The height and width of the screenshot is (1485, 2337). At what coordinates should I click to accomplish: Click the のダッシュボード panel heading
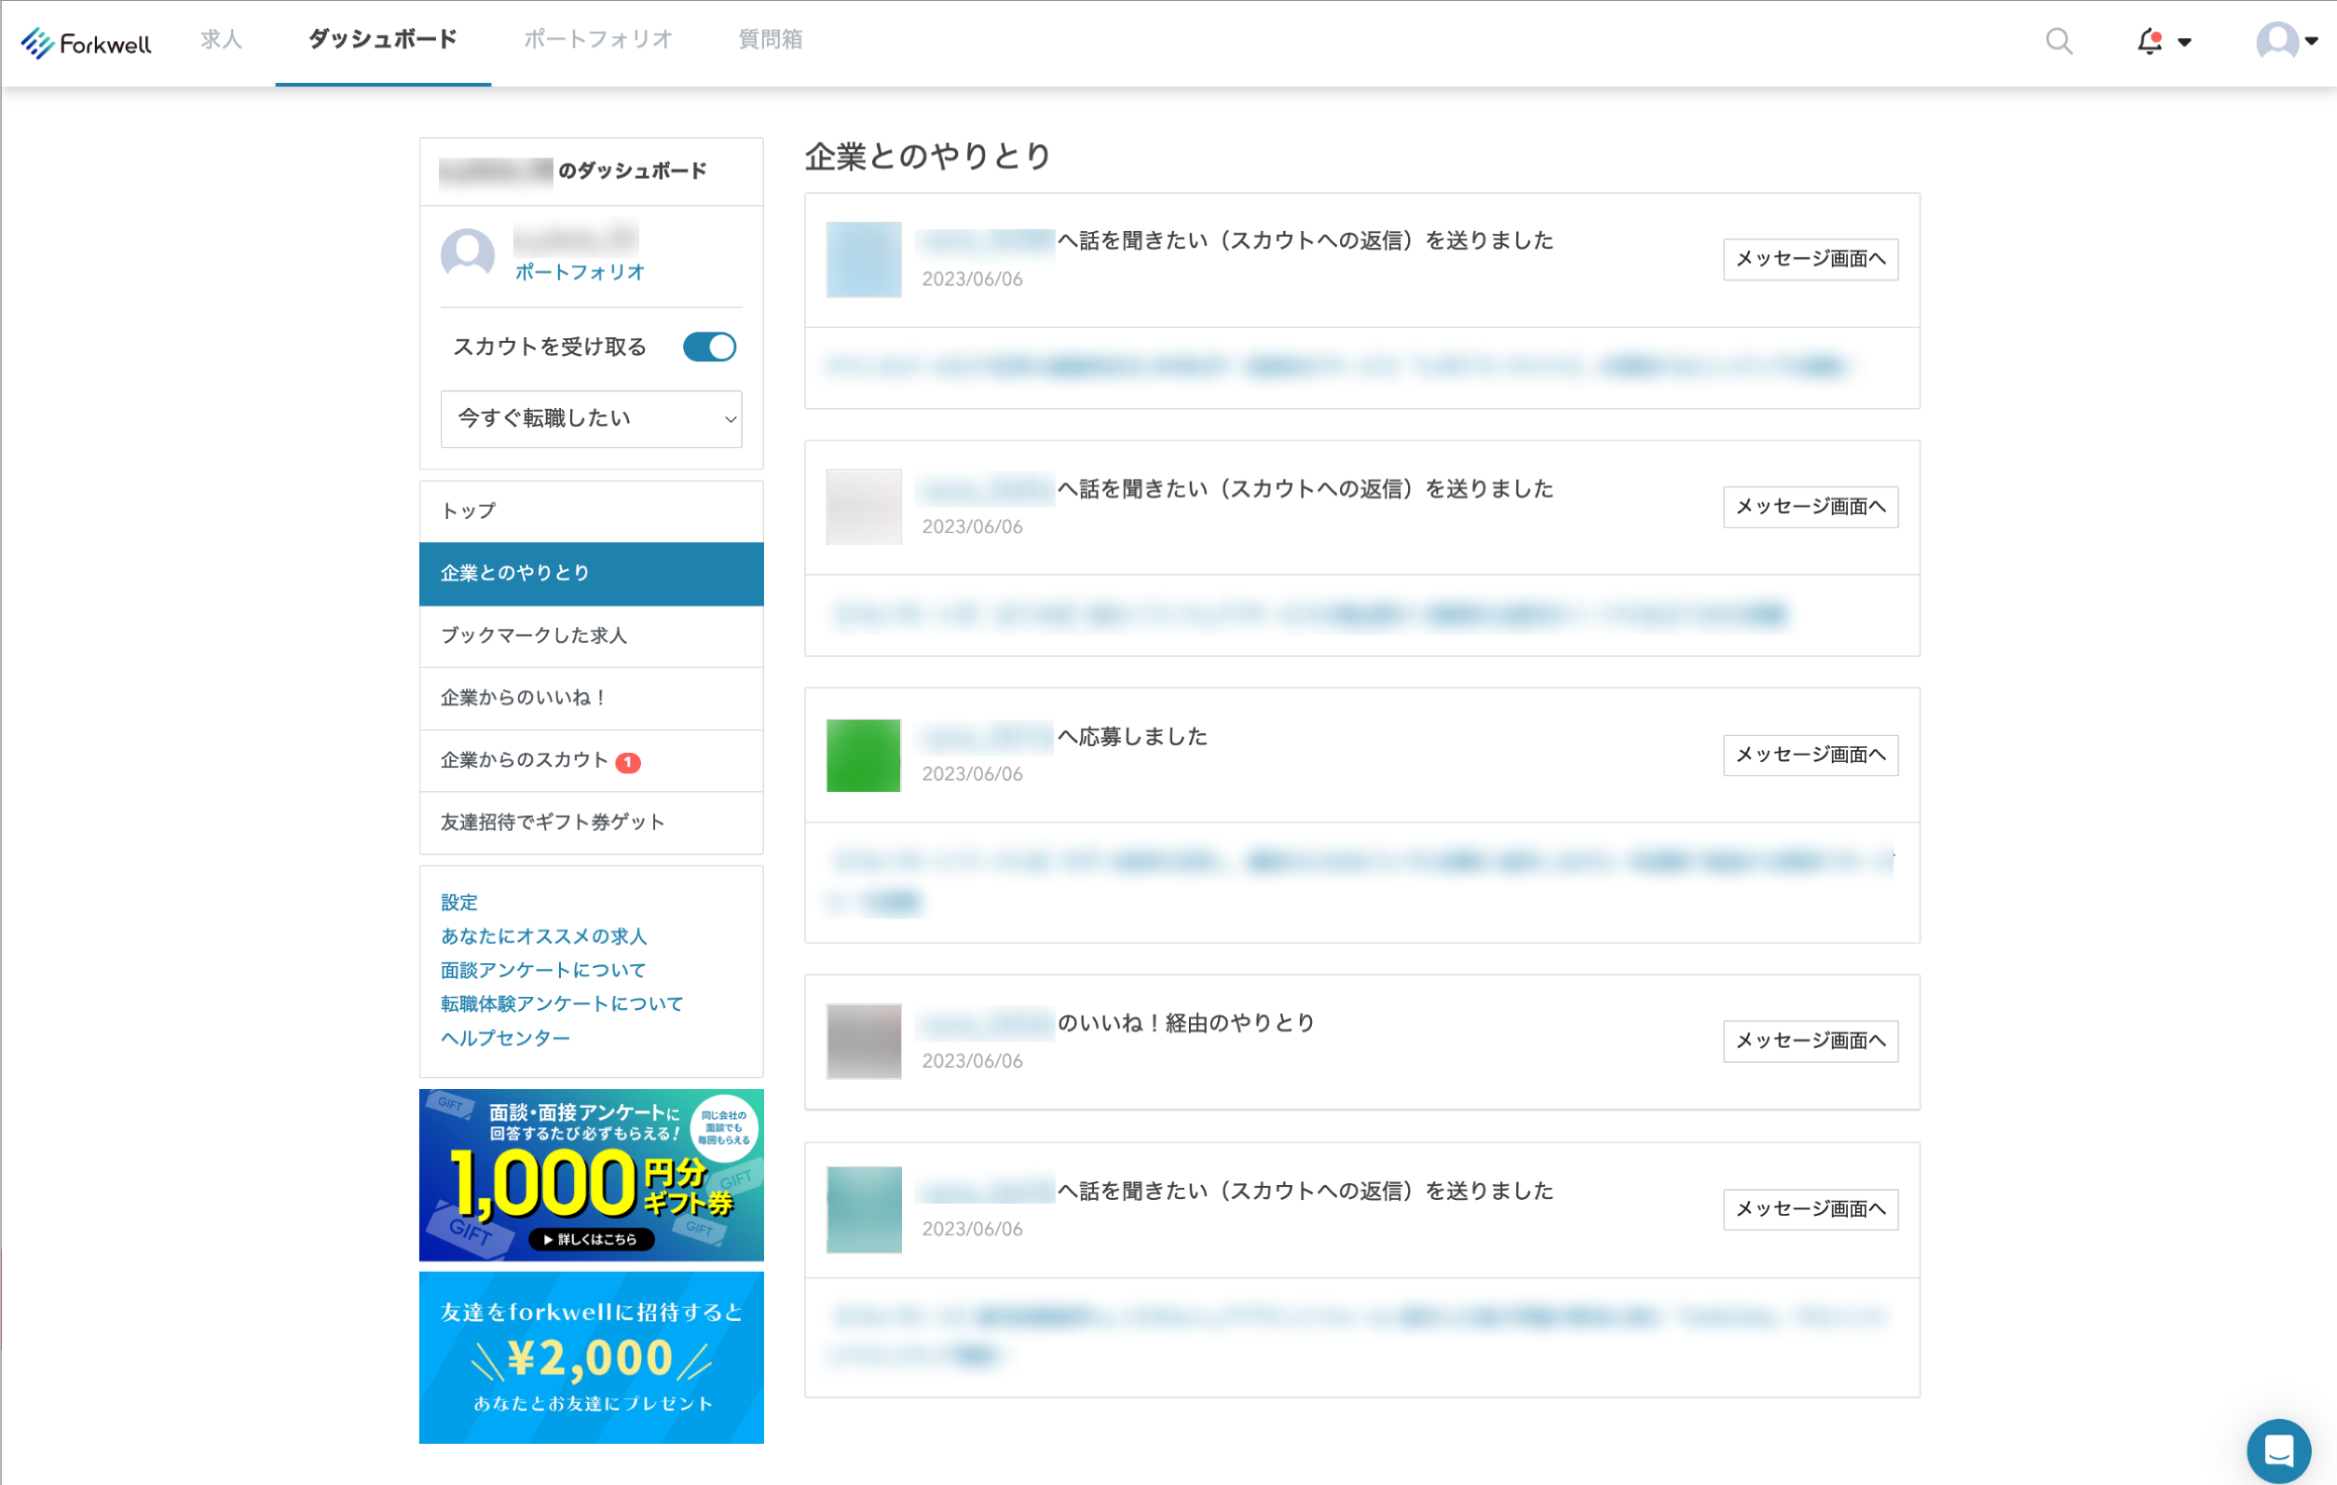(x=632, y=170)
